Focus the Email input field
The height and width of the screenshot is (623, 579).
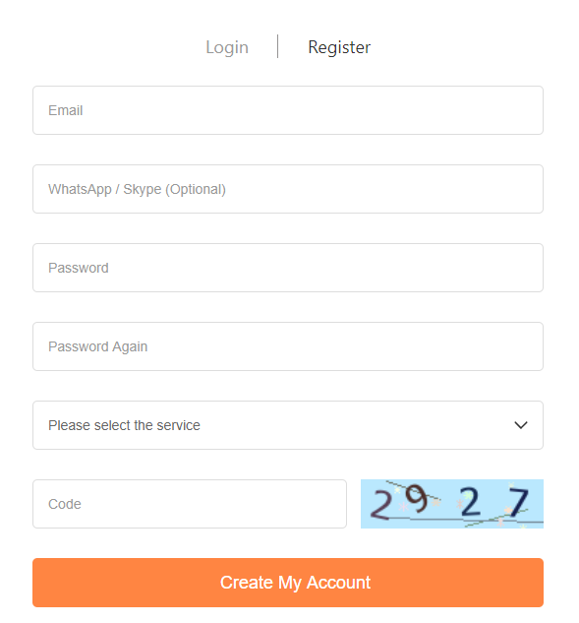click(288, 110)
